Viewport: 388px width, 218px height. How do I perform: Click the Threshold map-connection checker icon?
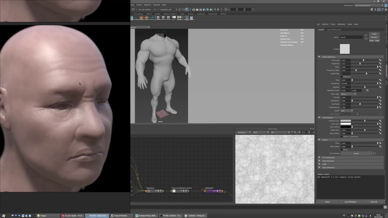[x=380, y=60]
